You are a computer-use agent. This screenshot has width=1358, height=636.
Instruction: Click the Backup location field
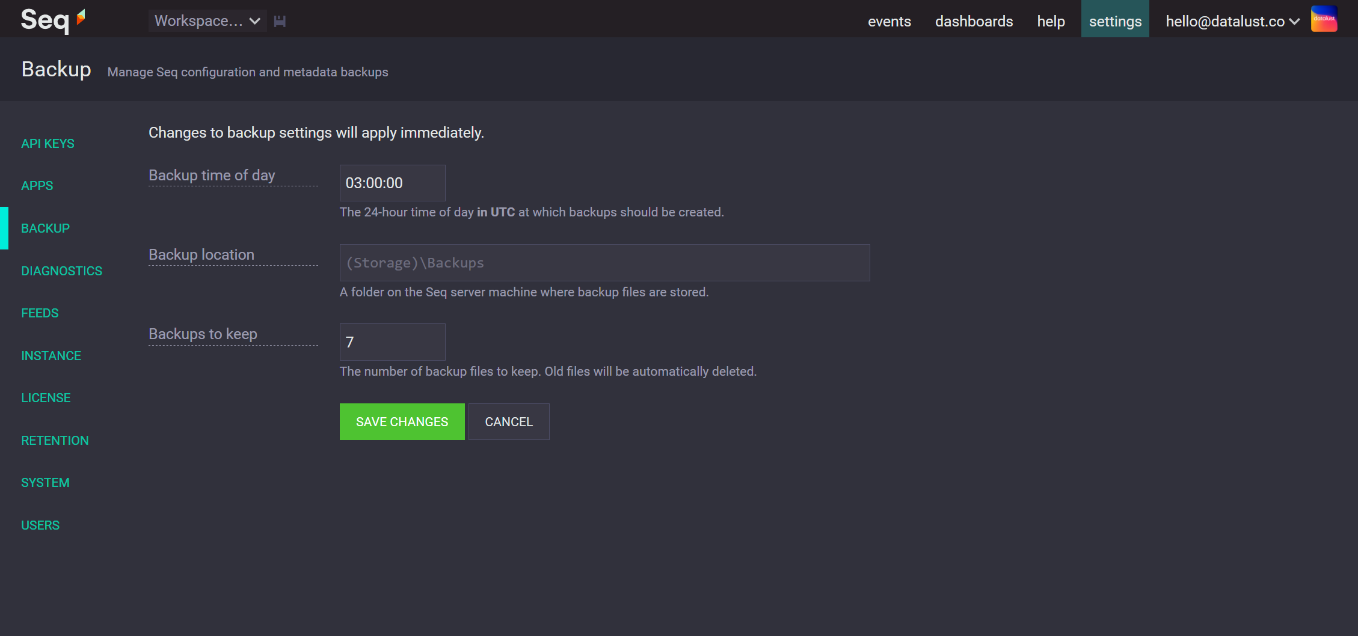point(604,263)
